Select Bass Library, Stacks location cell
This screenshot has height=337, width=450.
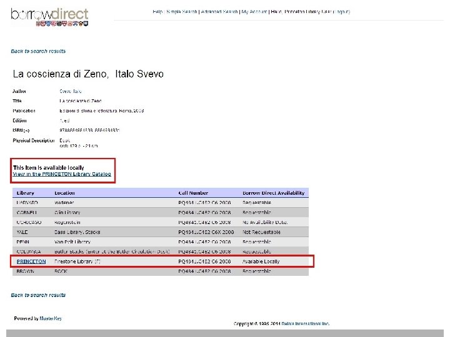(77, 232)
